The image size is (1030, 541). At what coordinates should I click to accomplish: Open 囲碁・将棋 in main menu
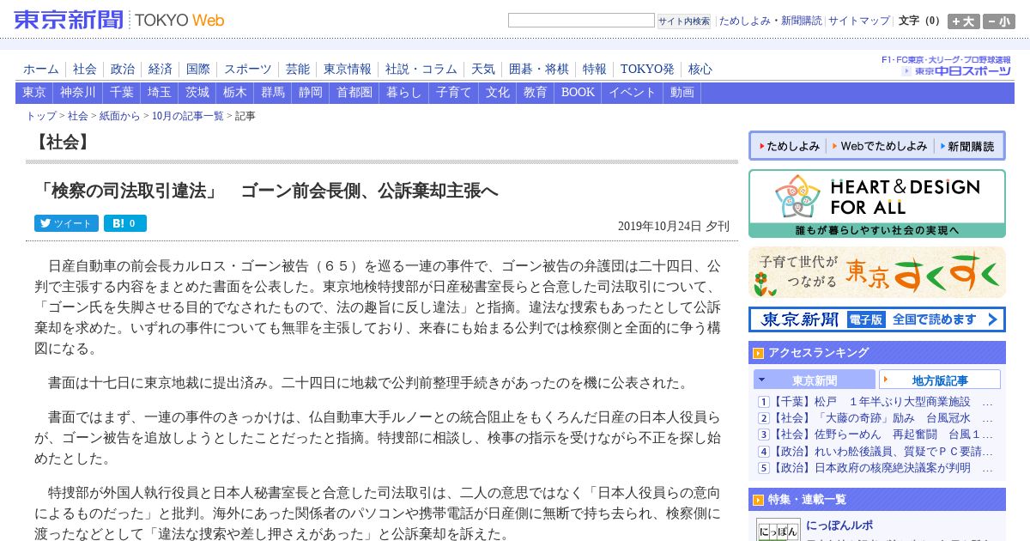(x=539, y=69)
